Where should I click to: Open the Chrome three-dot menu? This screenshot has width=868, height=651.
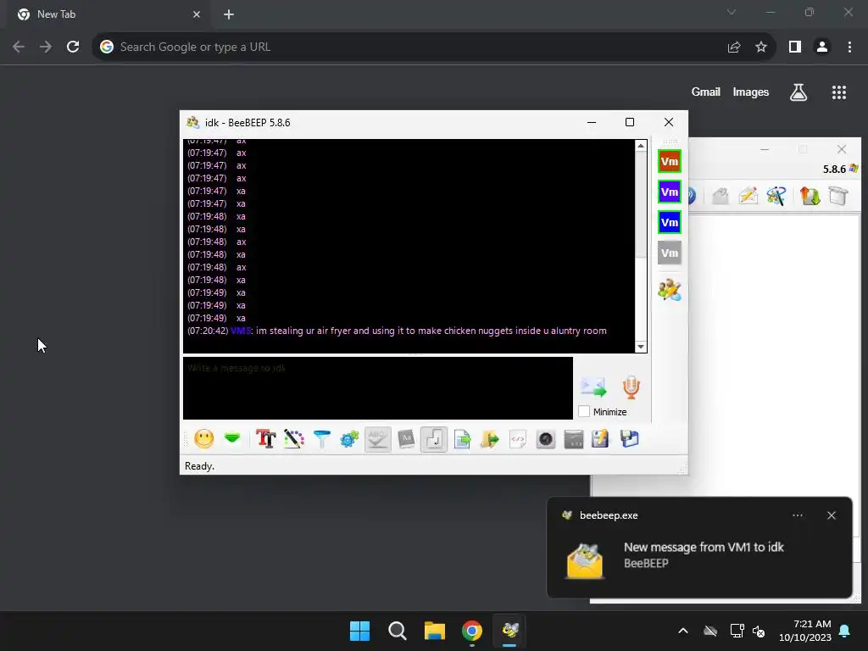pyautogui.click(x=849, y=47)
